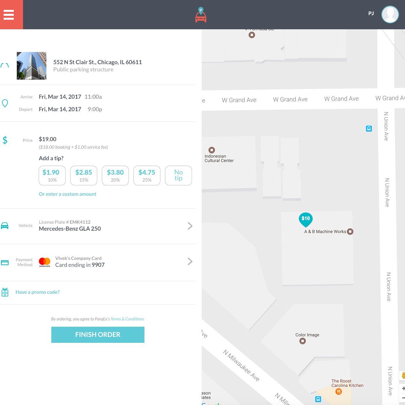
Task: Click the gift promo icon
Action: 5,292
